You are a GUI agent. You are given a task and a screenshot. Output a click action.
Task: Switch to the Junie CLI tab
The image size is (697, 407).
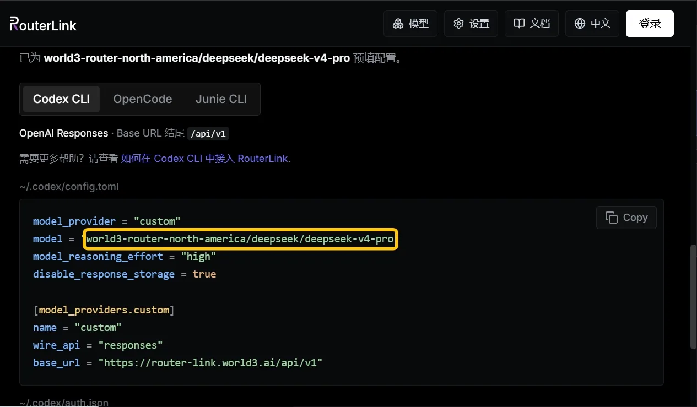(x=221, y=99)
